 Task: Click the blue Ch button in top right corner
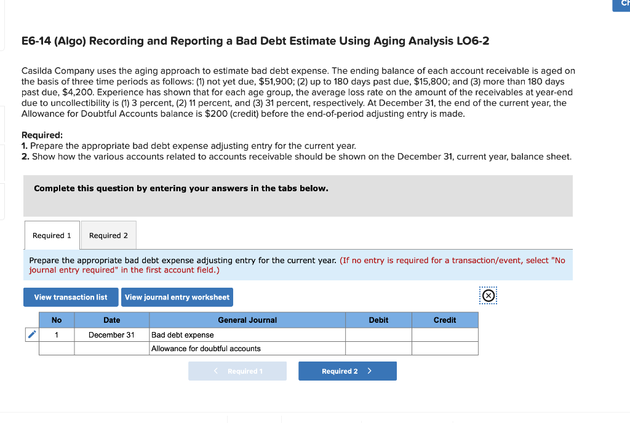(x=623, y=6)
